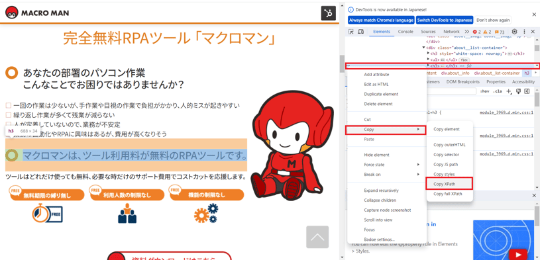
Task: Click the HubSpot sprocket icon button
Action: click(x=328, y=13)
